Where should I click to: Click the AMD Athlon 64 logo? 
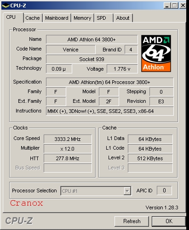pos(156,53)
